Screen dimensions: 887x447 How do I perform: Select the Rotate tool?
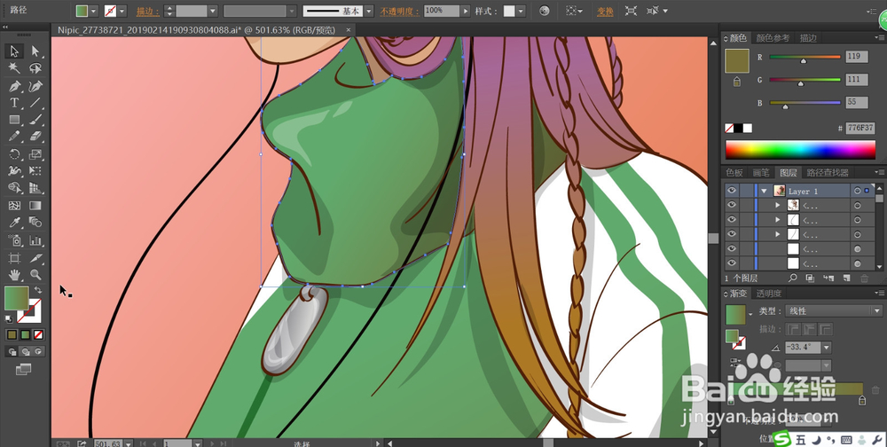coord(14,154)
